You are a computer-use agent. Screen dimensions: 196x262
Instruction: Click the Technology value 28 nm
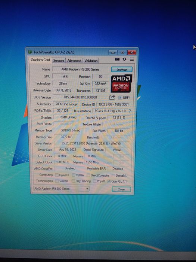(63, 83)
